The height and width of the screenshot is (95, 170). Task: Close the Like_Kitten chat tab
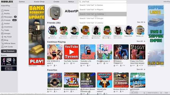pos(144,93)
